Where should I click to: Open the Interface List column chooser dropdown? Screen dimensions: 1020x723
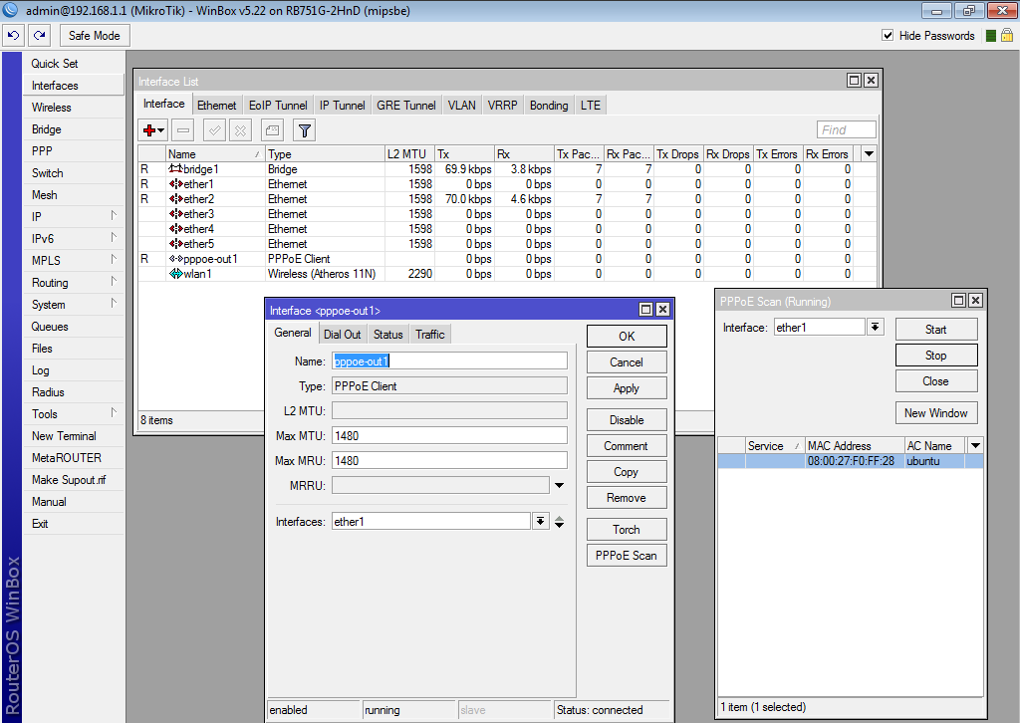click(869, 154)
